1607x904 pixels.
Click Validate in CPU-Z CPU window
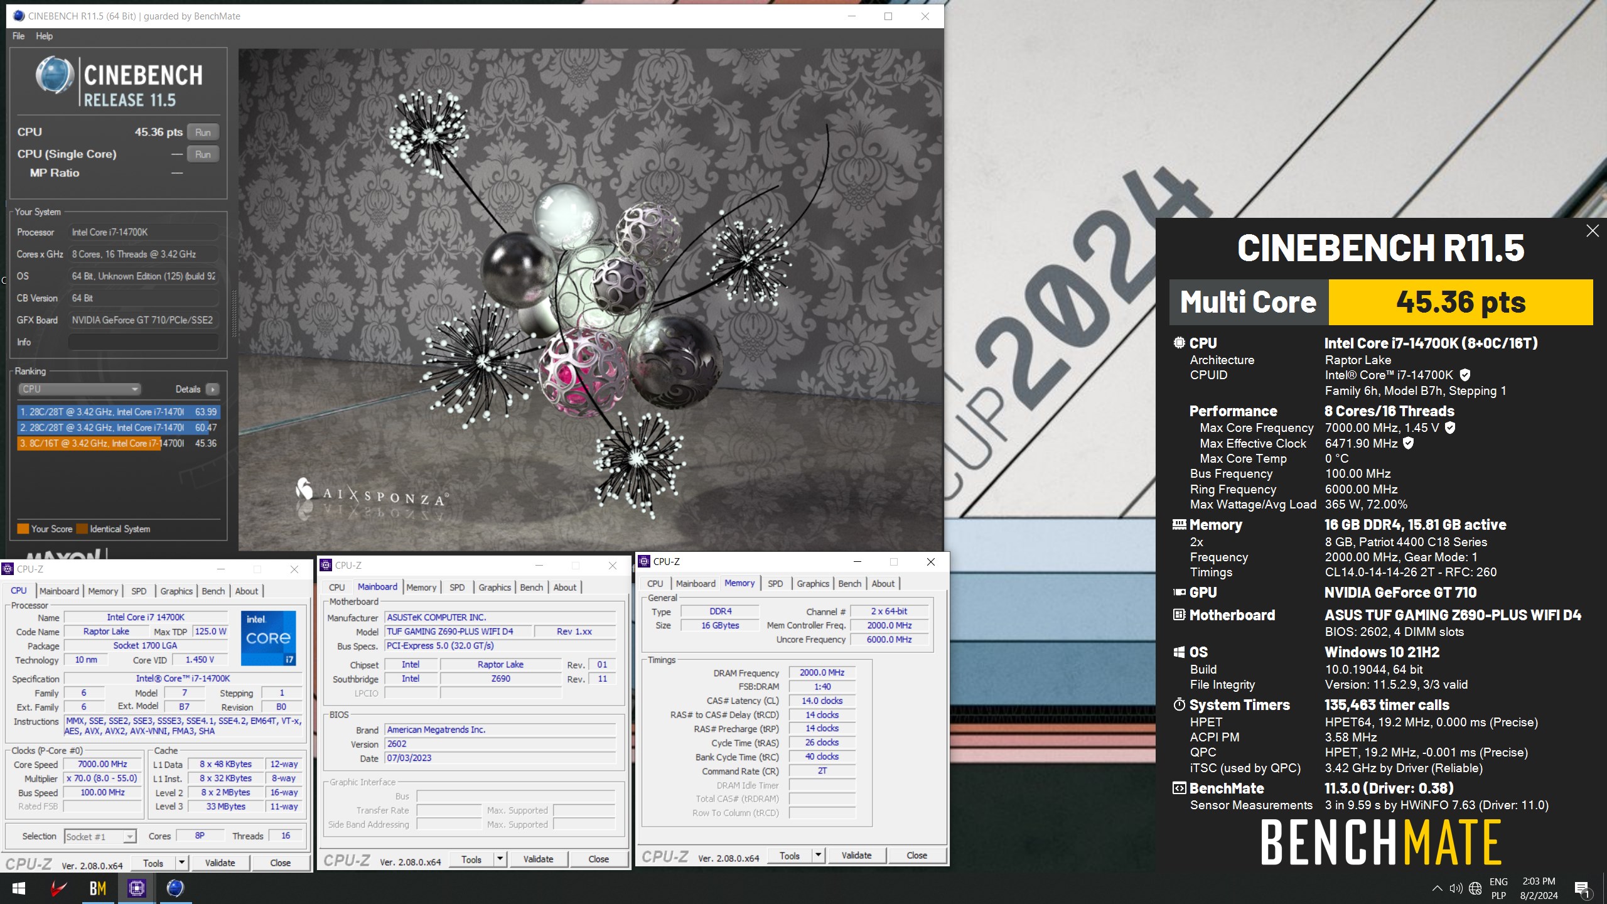pos(220,863)
